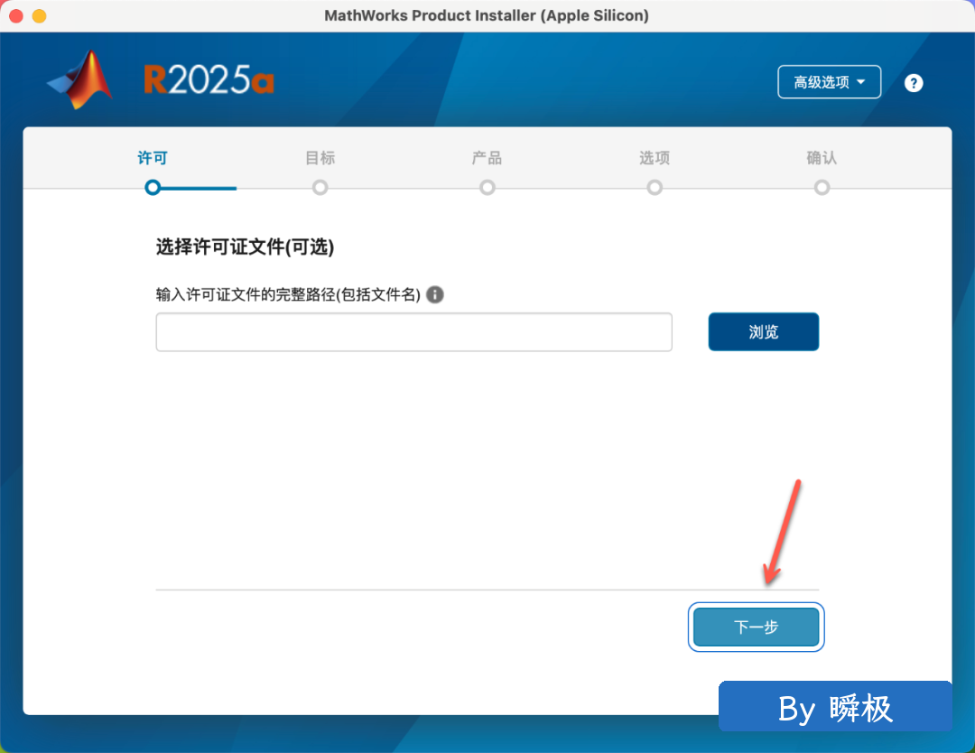The width and height of the screenshot is (975, 753).
Task: Switch to the 许可 step label
Action: 153,158
